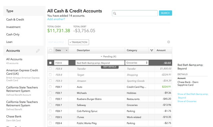Check the iTunes row checkbox
Image resolution: width=213 pixels, height=127 pixels.
click(x=50, y=117)
